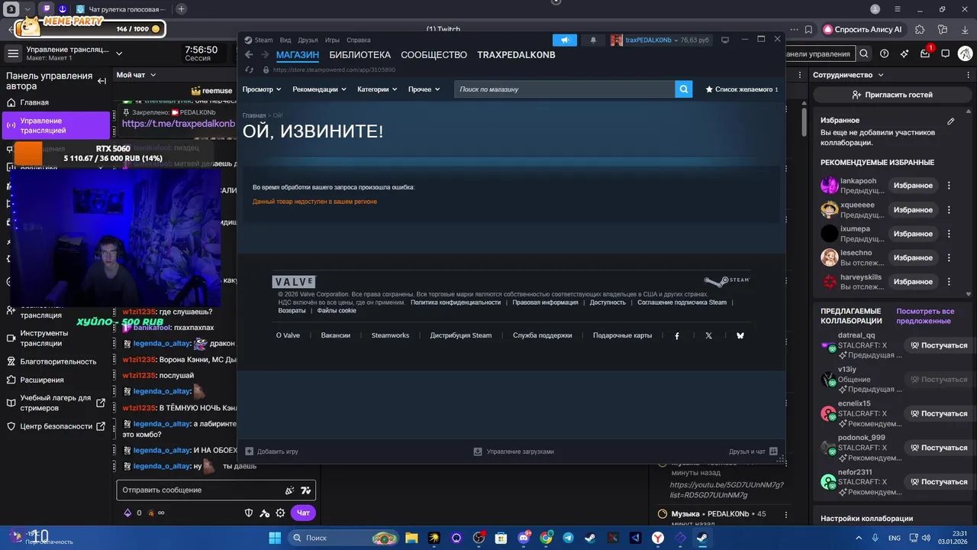The width and height of the screenshot is (977, 550).
Task: Knock (Постучаться) on datreal_qq
Action: coord(938,345)
